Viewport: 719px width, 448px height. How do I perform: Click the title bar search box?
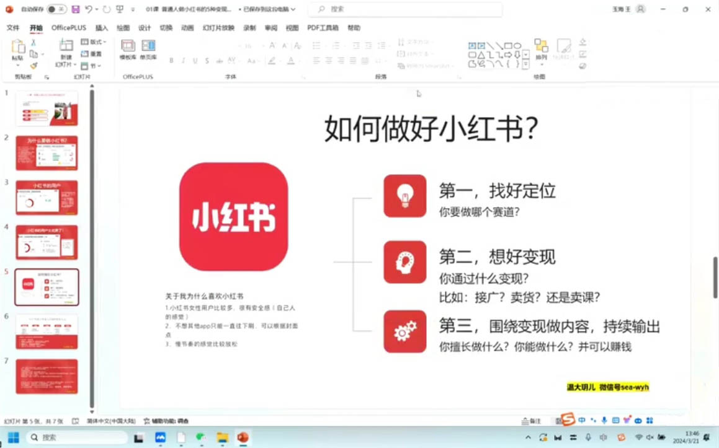(x=405, y=9)
